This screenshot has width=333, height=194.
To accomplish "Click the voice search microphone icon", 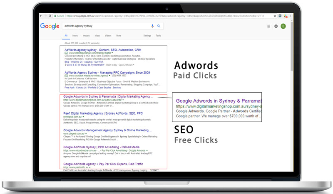I will [x=152, y=26].
